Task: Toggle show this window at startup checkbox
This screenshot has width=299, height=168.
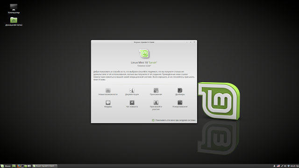Action: pos(153,120)
